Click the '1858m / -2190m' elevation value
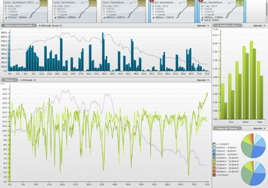Screen dimensions: 268x188 coord(213,18)
